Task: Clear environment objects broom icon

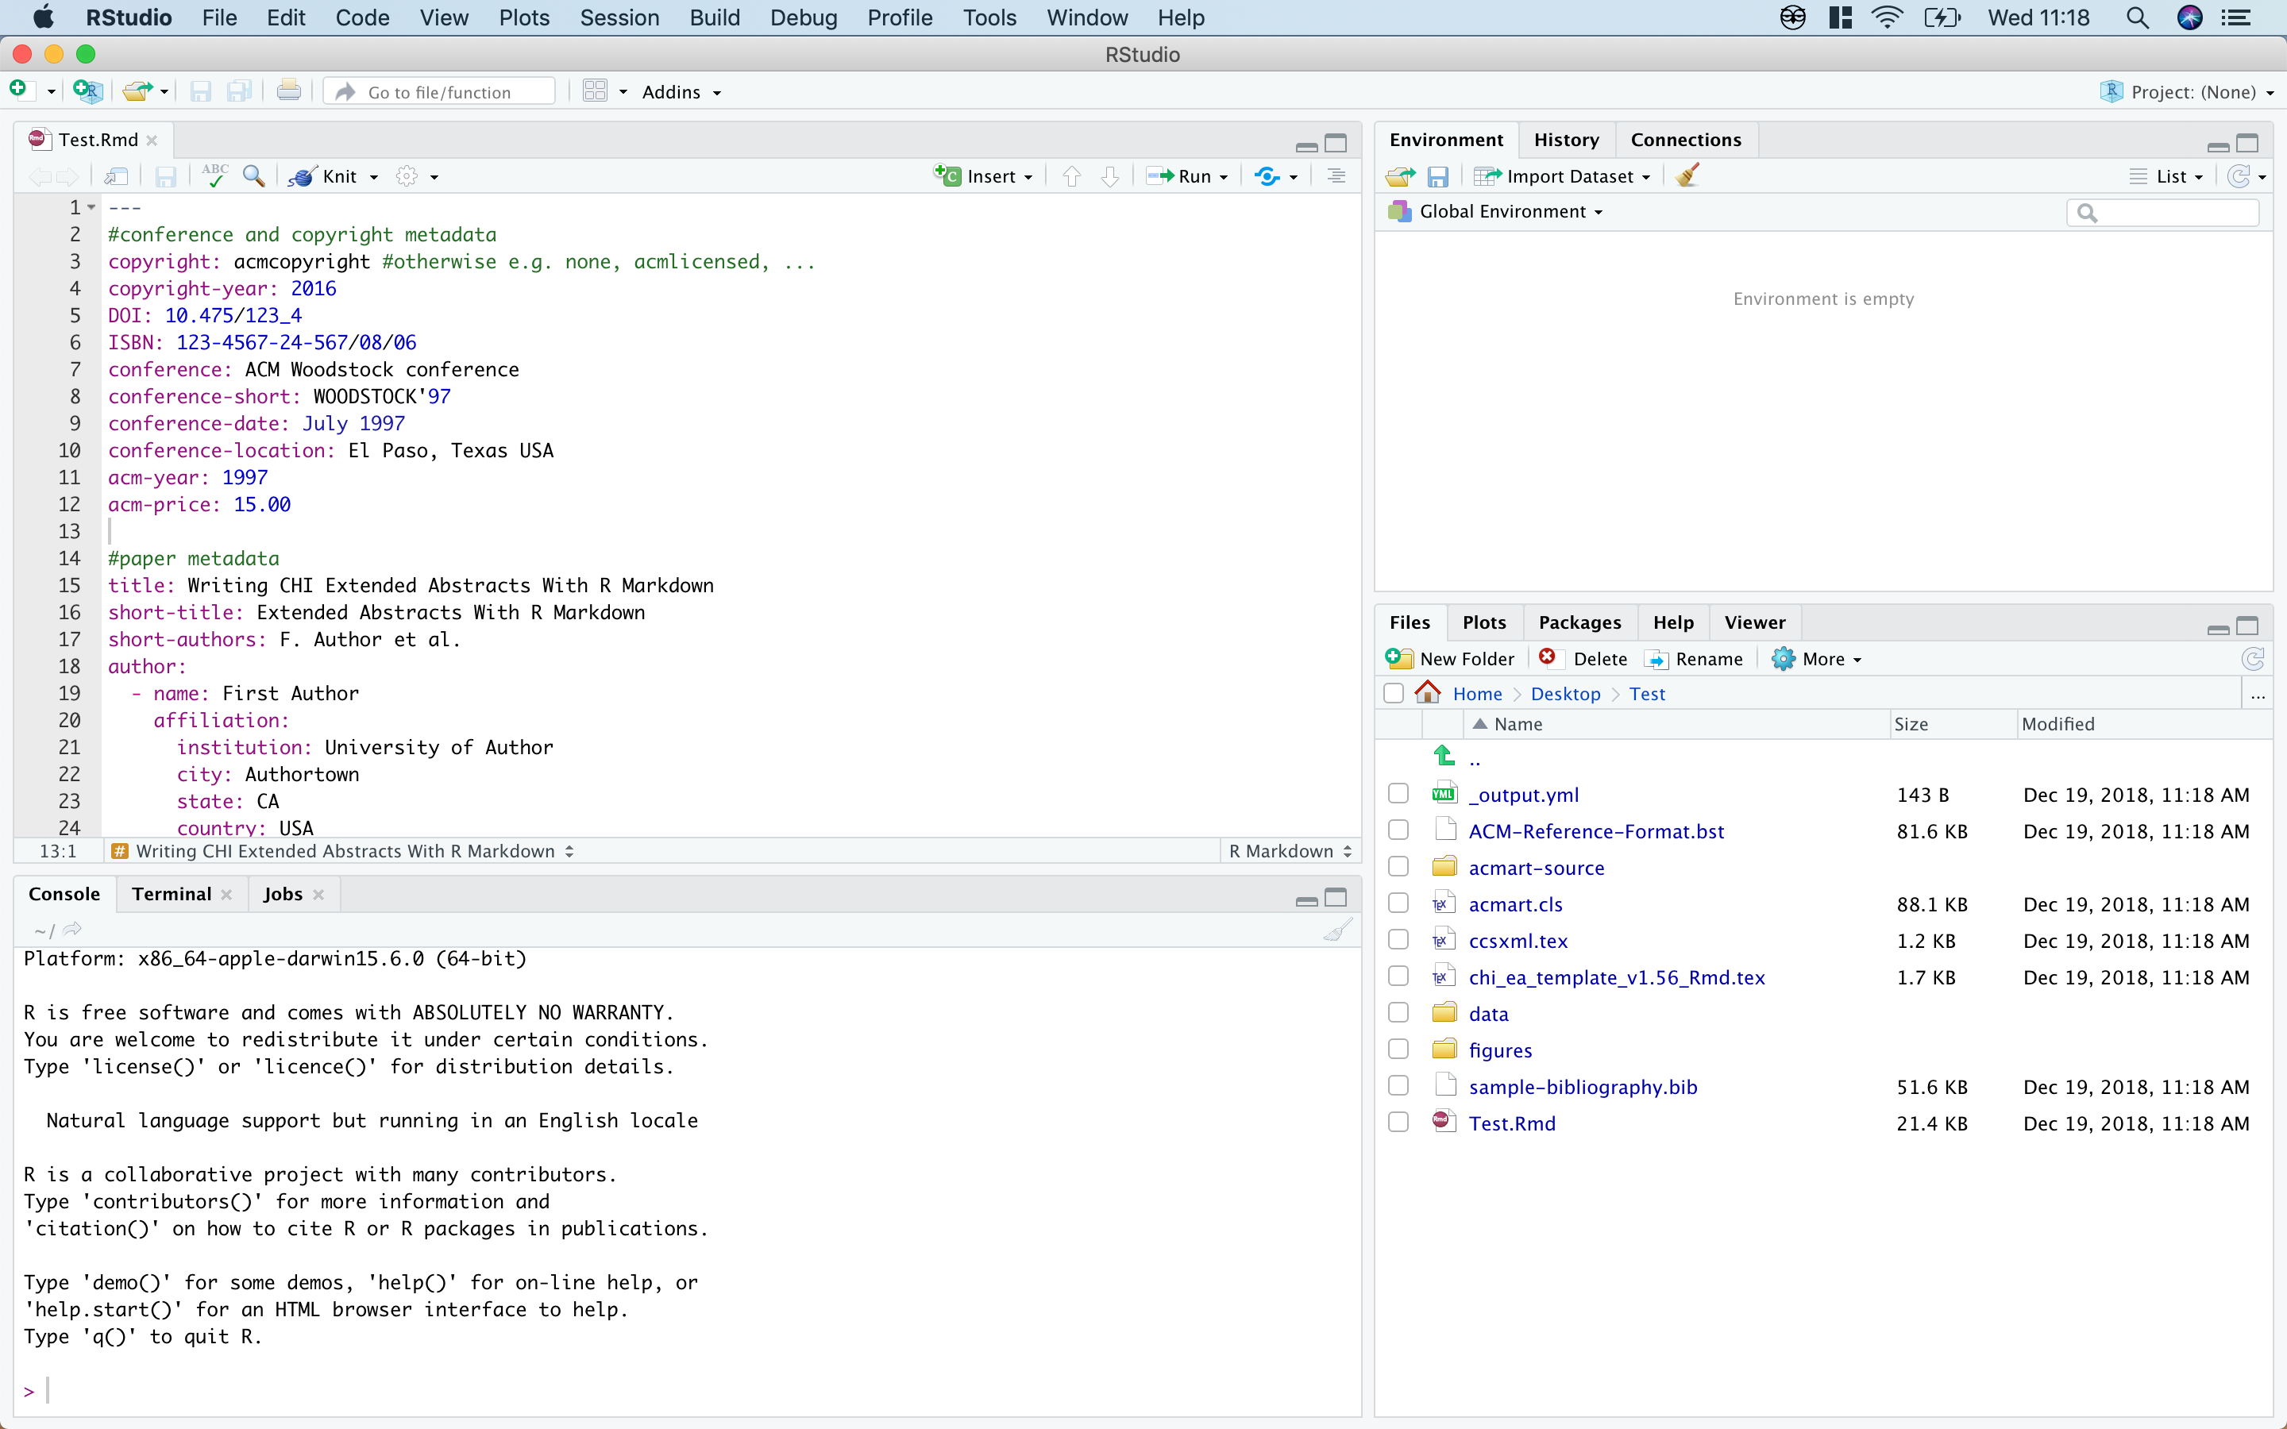Action: [x=1687, y=175]
